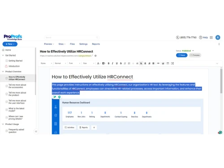Click the Preview button beside Save
224x168 pixels.
pyautogui.click(x=195, y=55)
